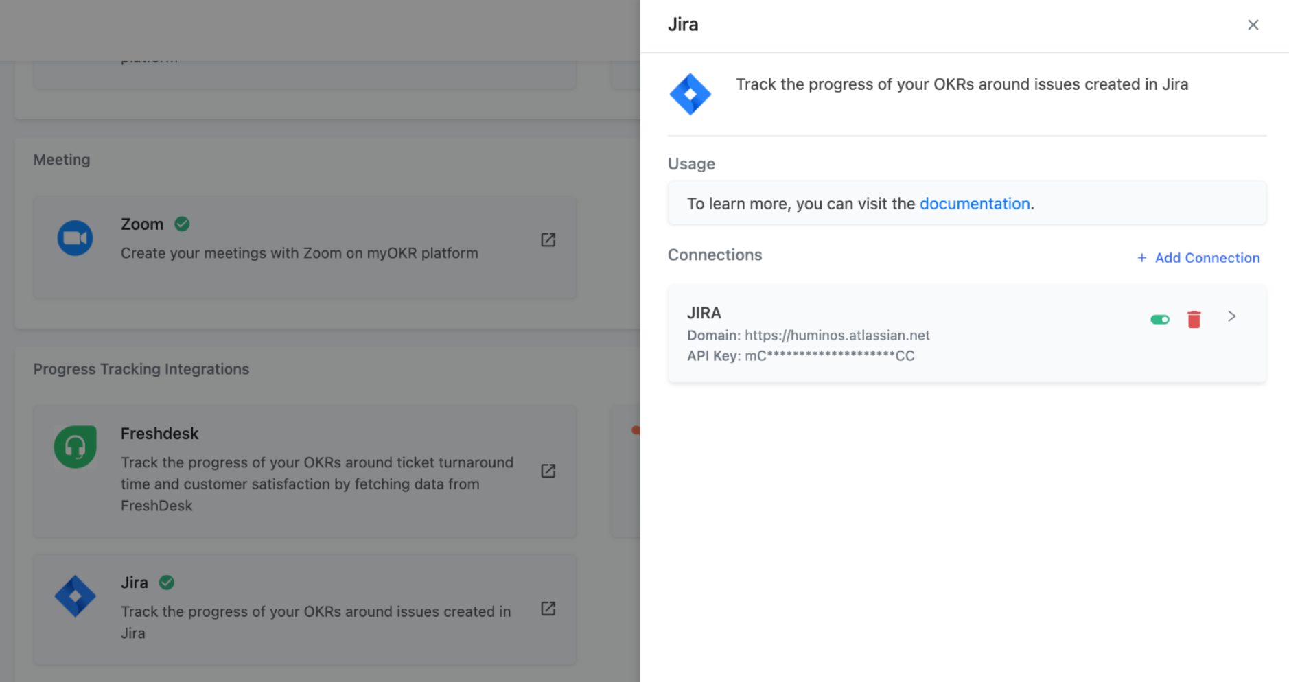Close the Jira side panel
The height and width of the screenshot is (682, 1289).
click(1253, 25)
